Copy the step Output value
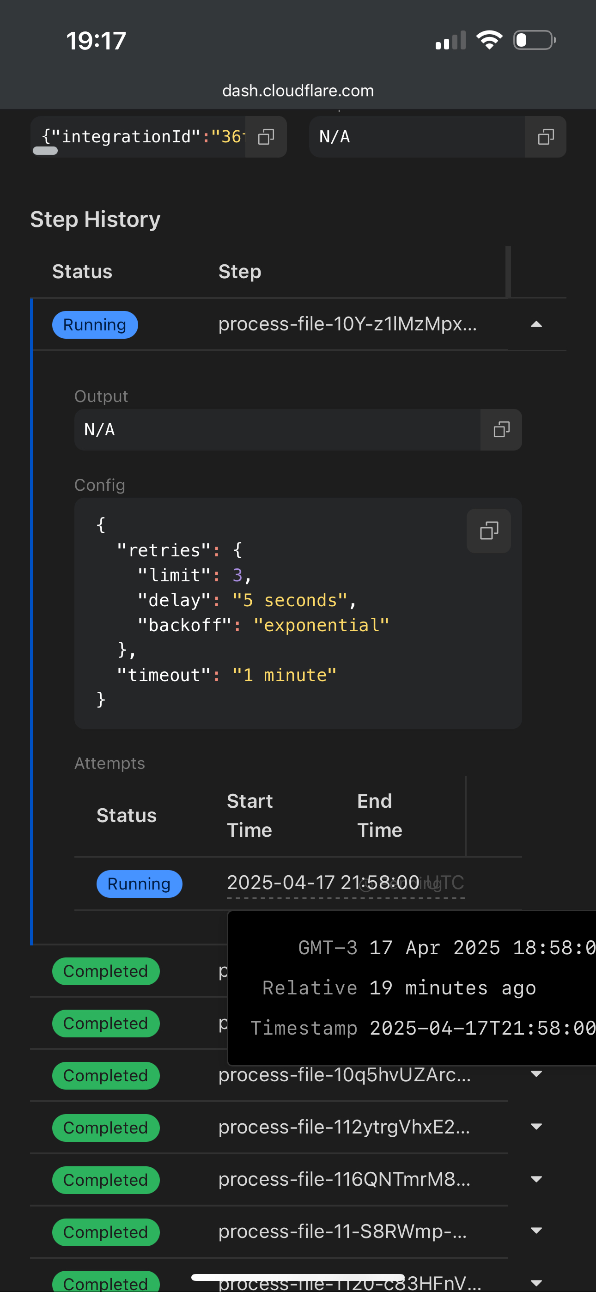 [501, 429]
